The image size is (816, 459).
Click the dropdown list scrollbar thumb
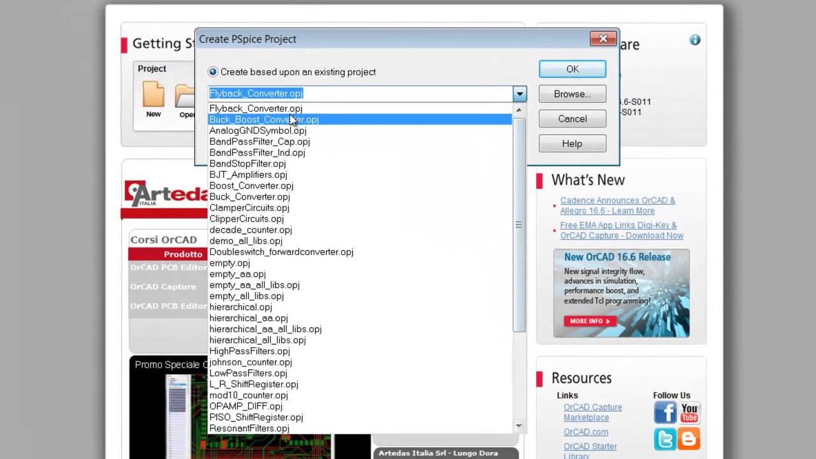point(519,224)
